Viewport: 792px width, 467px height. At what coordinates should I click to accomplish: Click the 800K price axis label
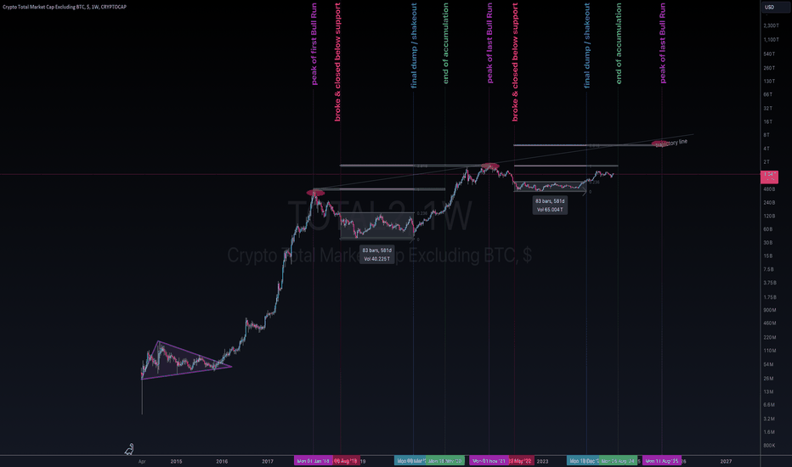pyautogui.click(x=769, y=445)
